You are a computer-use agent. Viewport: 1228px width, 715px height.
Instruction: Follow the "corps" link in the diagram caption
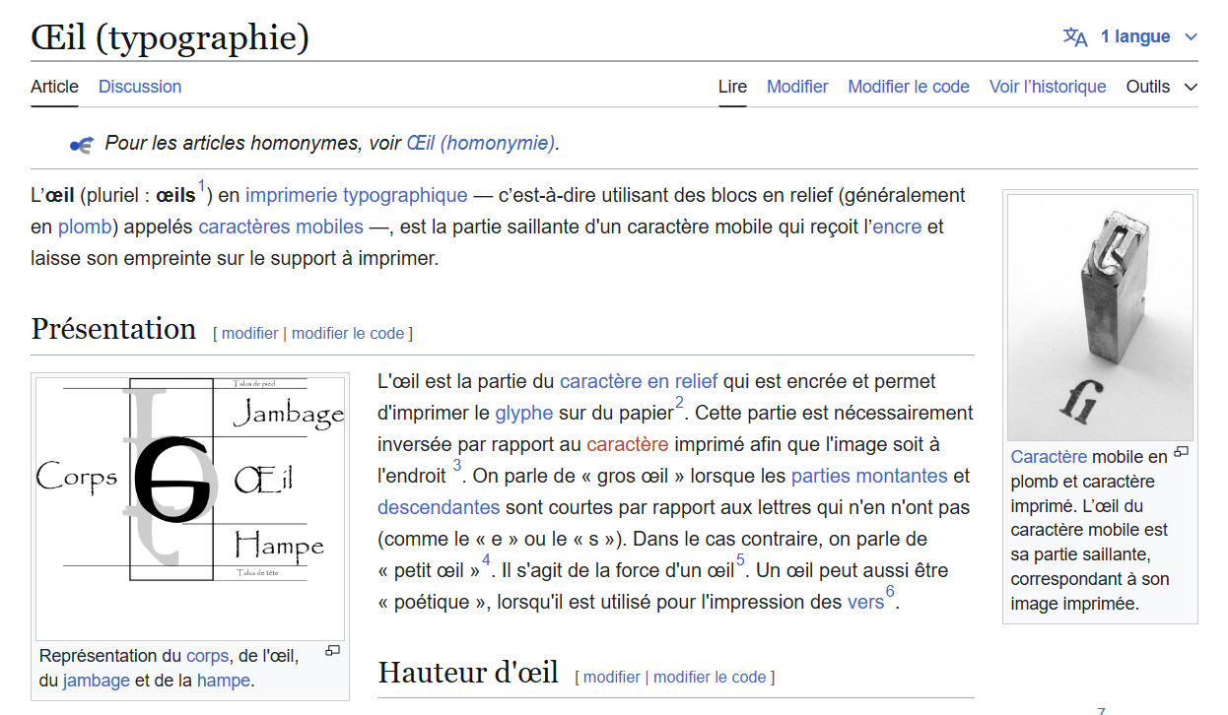[207, 656]
